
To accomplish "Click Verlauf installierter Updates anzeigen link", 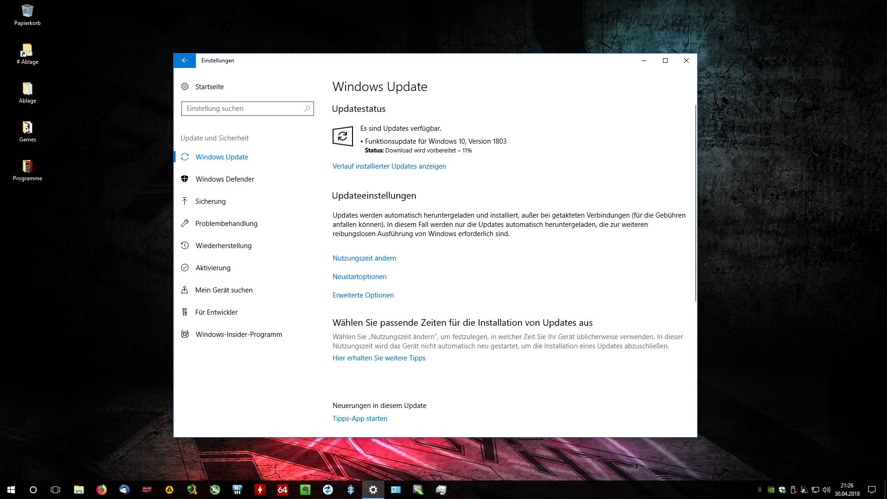I will pos(389,166).
